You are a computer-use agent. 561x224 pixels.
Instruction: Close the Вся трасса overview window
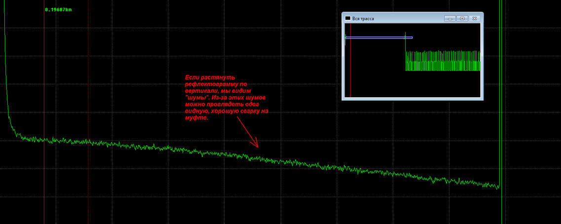(x=475, y=18)
